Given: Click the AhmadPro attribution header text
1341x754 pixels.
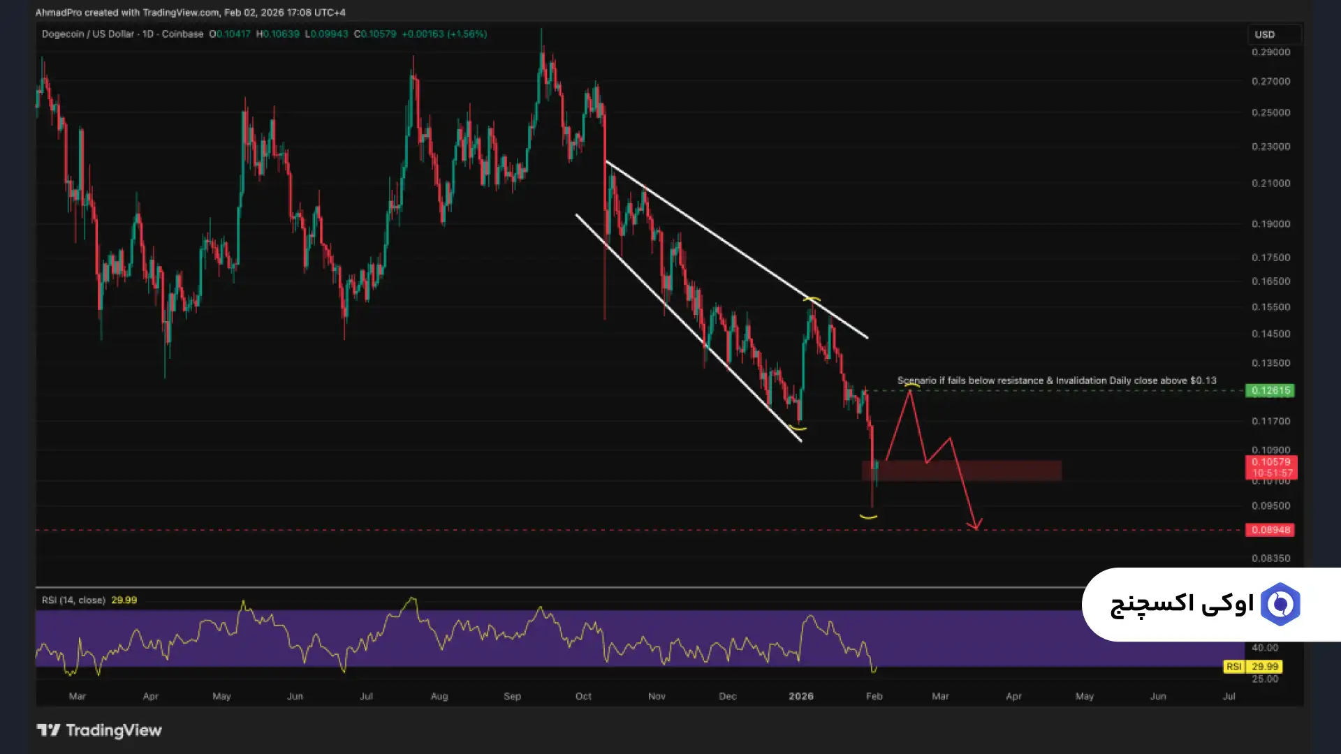Looking at the screenshot, I should [190, 12].
